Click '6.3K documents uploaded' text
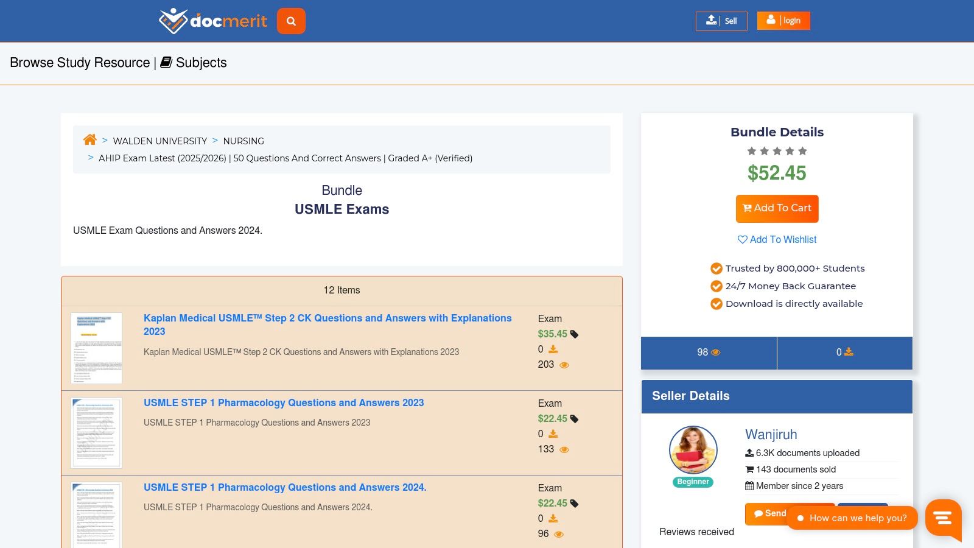The image size is (974, 548). 807,453
